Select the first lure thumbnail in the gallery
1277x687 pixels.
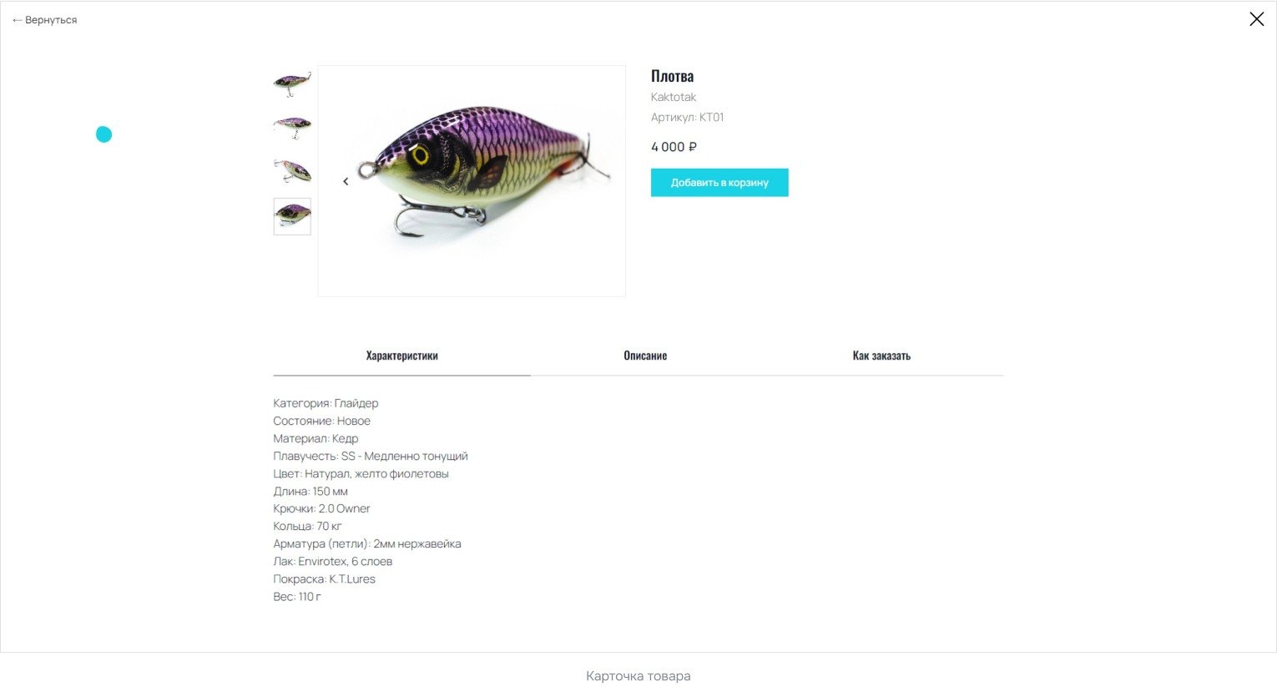pyautogui.click(x=292, y=83)
